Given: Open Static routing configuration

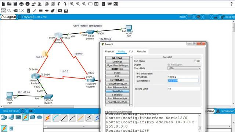Looking at the screenshot, I should click(117, 73).
